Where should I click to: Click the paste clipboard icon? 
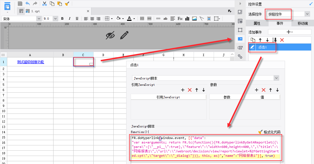pyautogui.click(x=59, y=3)
